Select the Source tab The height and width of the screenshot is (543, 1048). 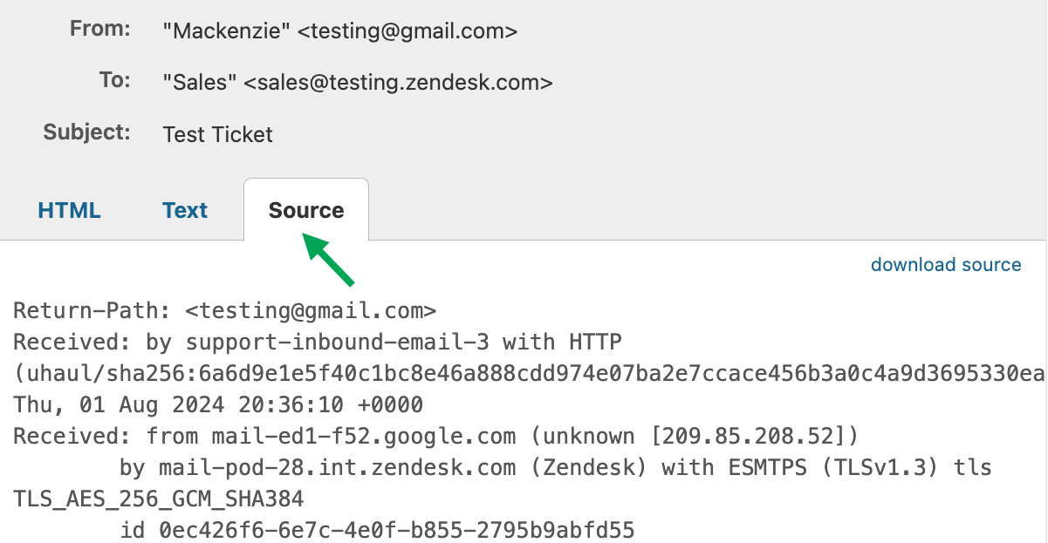coord(306,210)
